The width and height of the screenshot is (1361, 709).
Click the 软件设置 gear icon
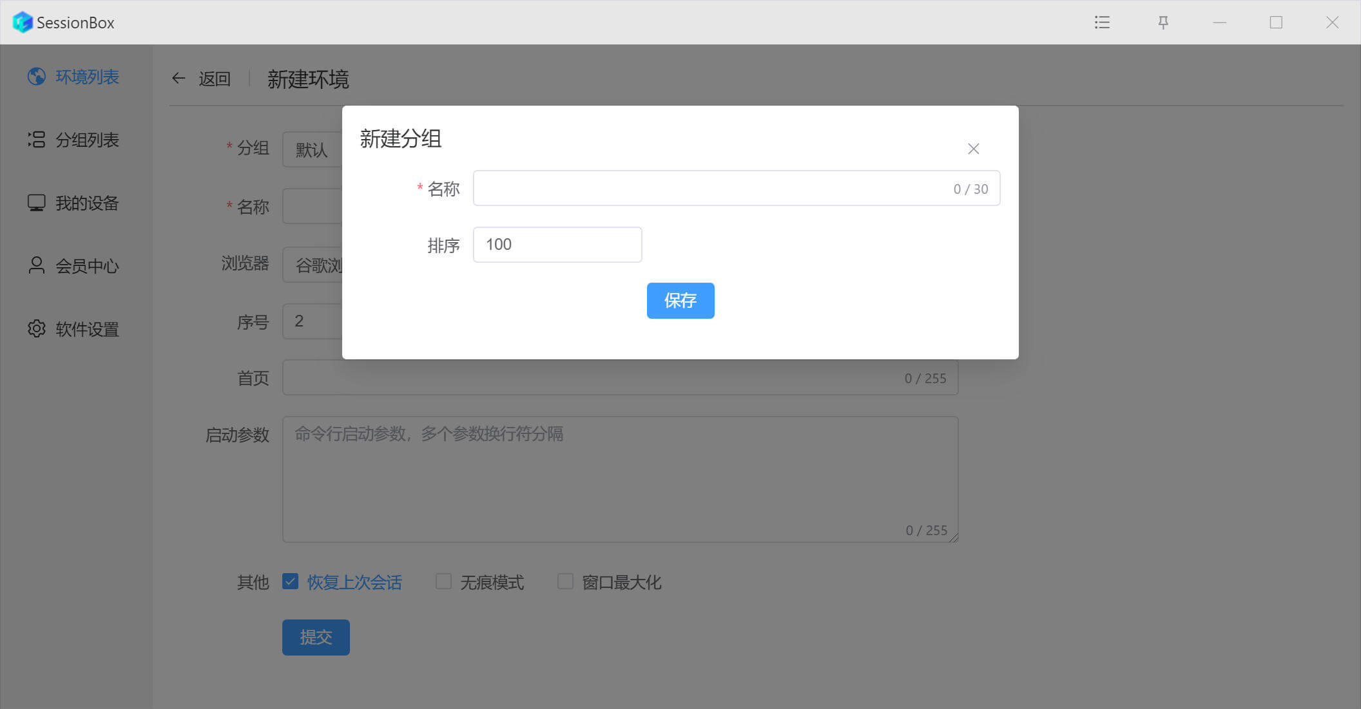(x=36, y=328)
